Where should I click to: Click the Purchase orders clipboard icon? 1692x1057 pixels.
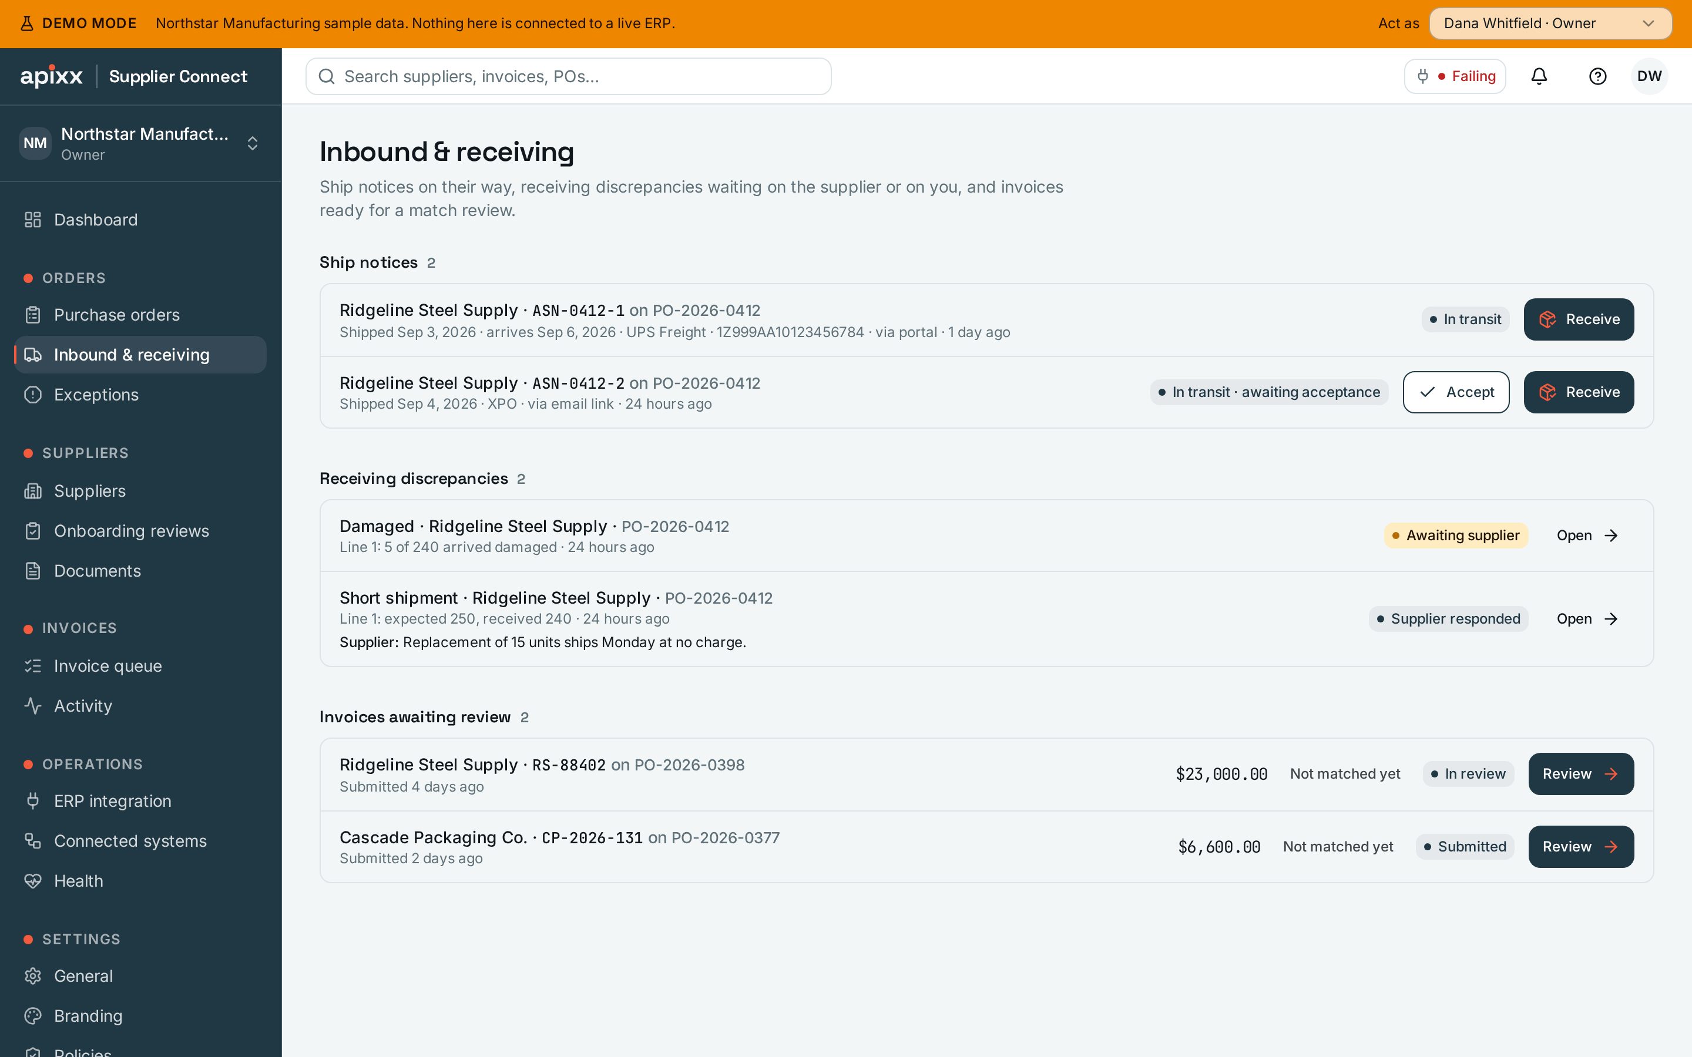click(33, 315)
